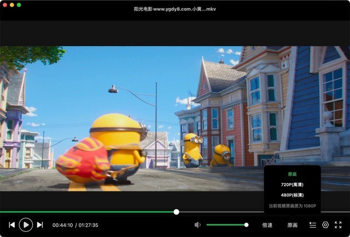Image resolution: width=350 pixels, height=237 pixels.
Task: Choose 720P(高清) quality option
Action: 292,185
